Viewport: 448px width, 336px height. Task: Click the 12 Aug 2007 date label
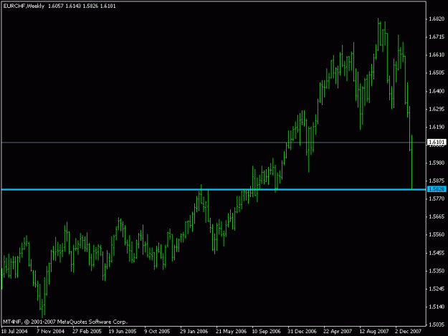[374, 332]
